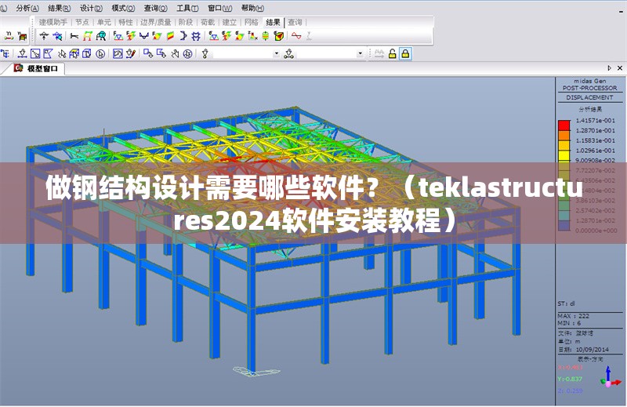Click the triangle arrow beside the model window close

(610, 68)
